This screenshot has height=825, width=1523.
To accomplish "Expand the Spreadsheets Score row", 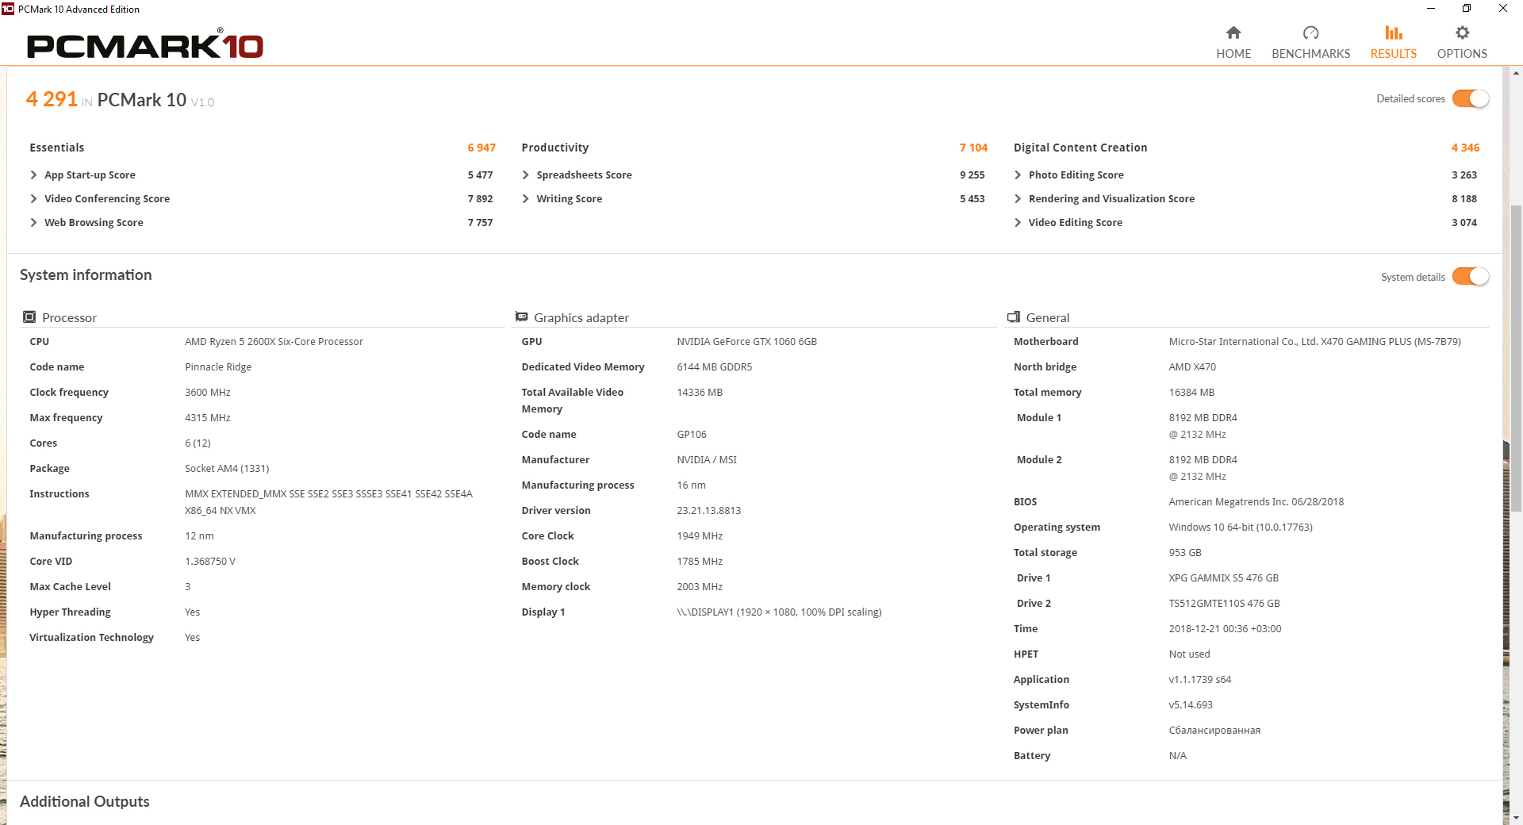I will point(525,175).
